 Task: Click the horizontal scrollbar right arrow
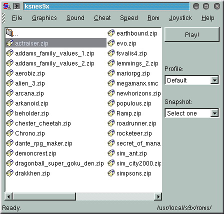(x=158, y=196)
